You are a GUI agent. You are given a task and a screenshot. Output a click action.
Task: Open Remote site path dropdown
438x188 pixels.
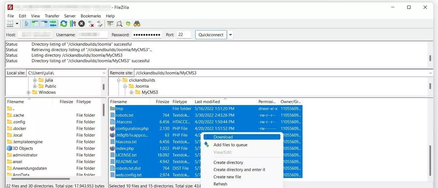pos(431,73)
